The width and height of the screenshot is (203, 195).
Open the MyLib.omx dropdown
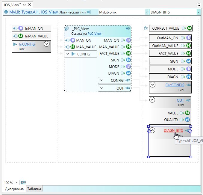[x=147, y=12]
